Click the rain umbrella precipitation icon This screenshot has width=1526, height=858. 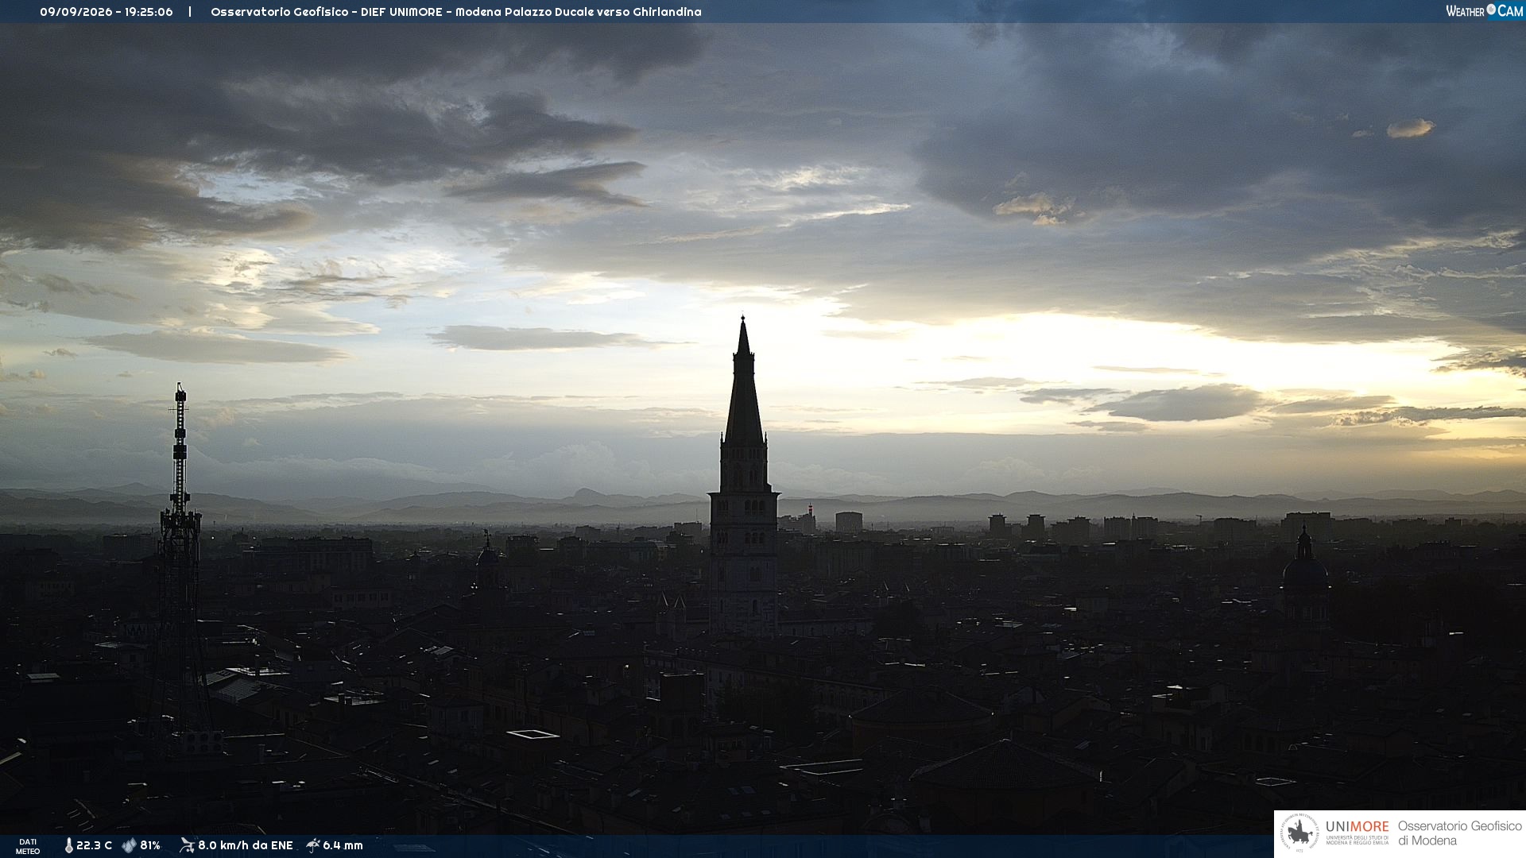point(313,845)
